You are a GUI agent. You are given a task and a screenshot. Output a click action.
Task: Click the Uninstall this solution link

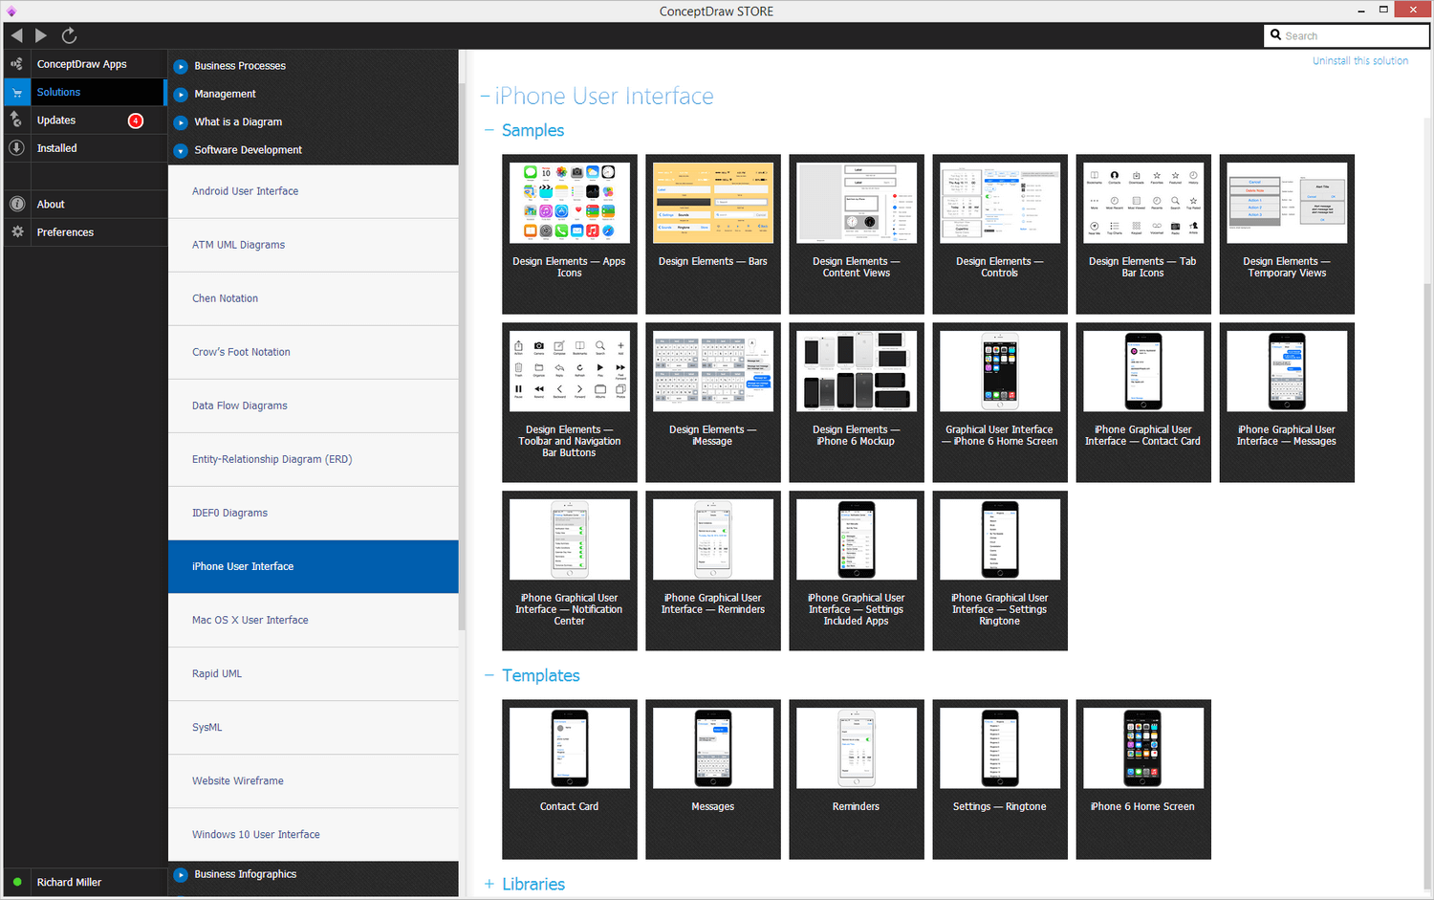[1360, 60]
